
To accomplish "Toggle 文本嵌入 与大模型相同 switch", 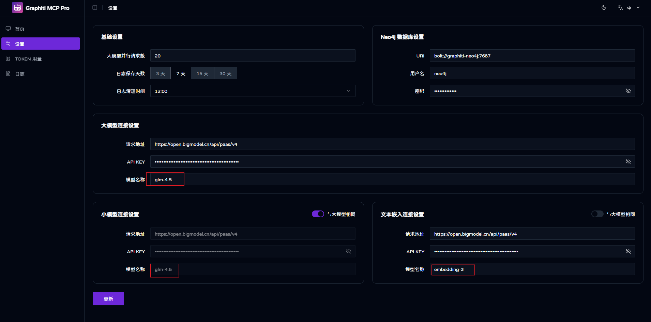I will 597,214.
